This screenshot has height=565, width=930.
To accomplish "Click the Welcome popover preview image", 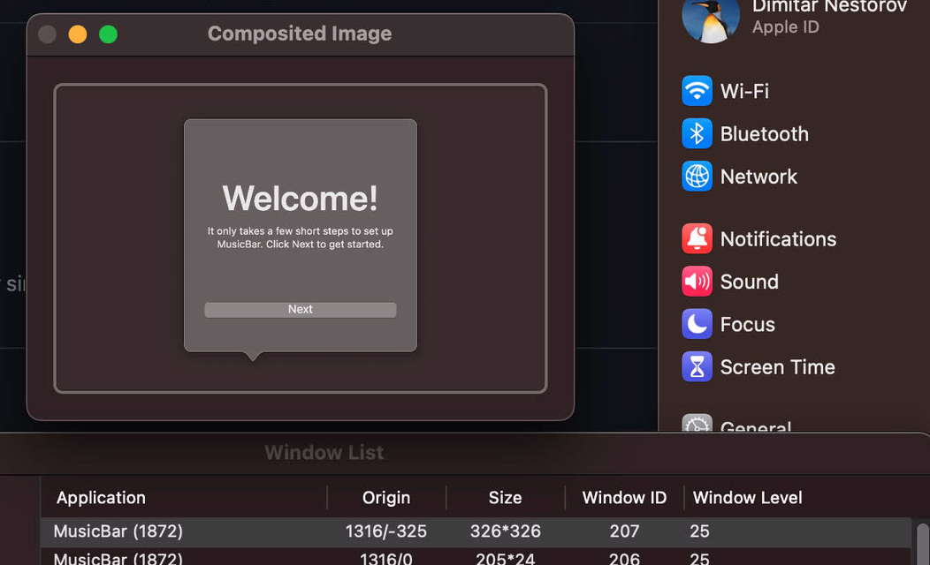I will point(300,238).
